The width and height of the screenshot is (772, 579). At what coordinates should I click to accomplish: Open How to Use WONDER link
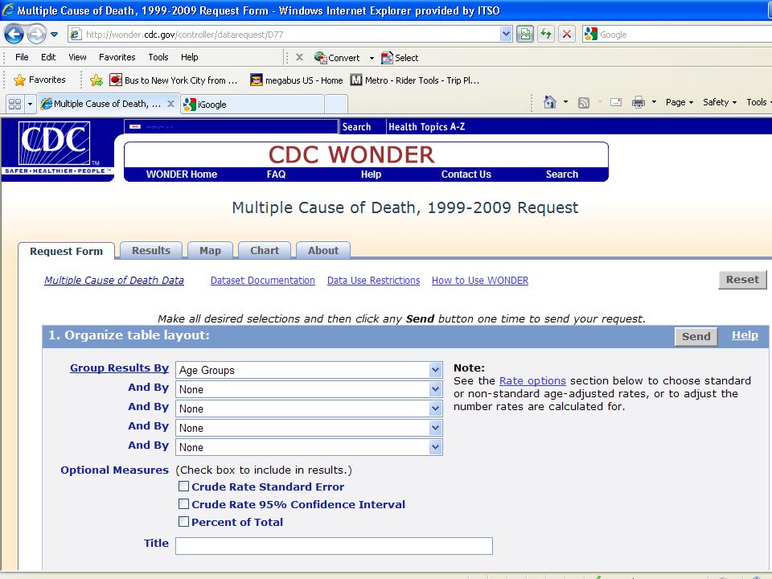[480, 280]
